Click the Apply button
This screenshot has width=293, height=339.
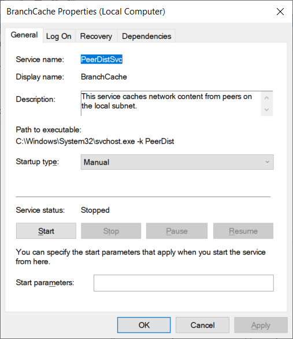tap(261, 325)
